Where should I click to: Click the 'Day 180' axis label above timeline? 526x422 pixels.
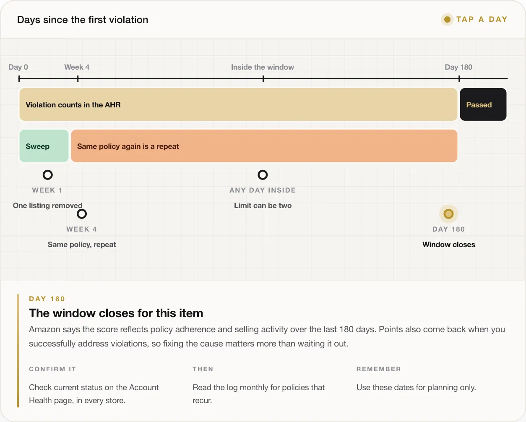coord(458,67)
